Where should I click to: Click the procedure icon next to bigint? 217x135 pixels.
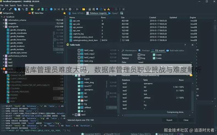click(x=82, y=79)
